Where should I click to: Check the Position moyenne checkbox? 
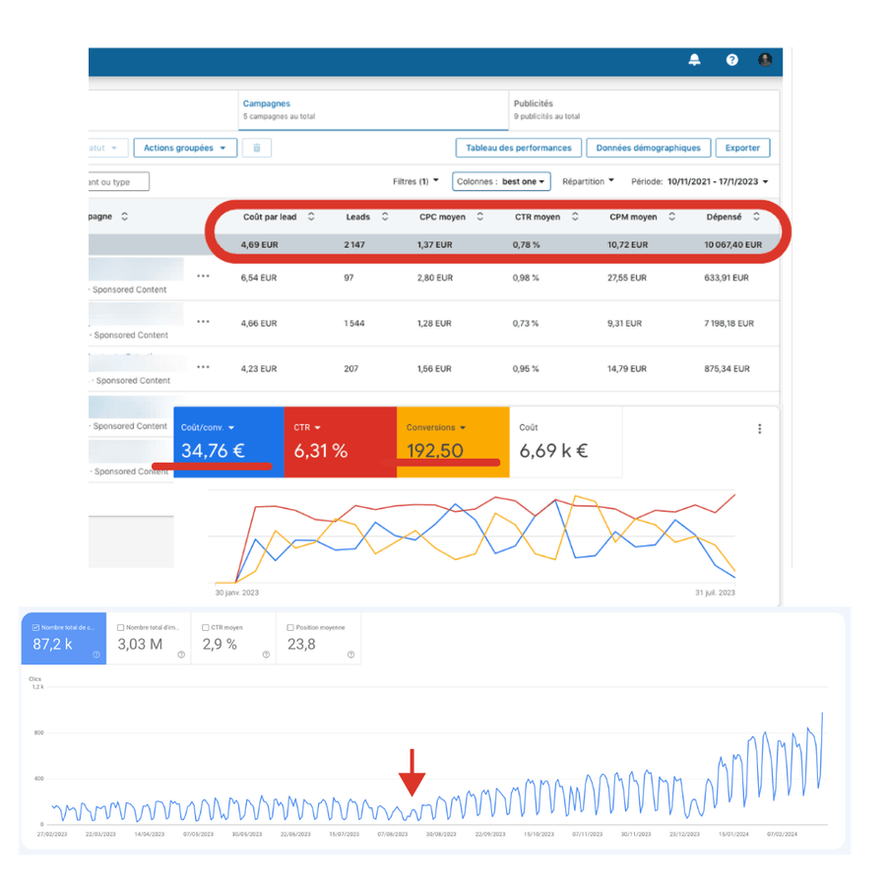289,627
